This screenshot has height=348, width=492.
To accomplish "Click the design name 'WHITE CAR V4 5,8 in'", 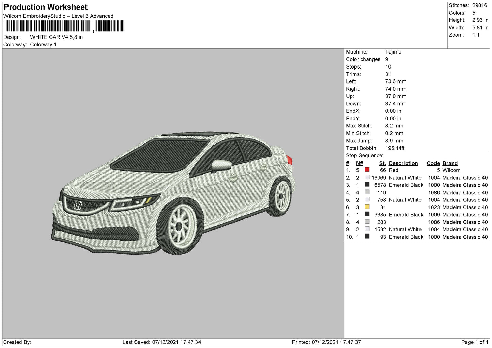I will [56, 37].
